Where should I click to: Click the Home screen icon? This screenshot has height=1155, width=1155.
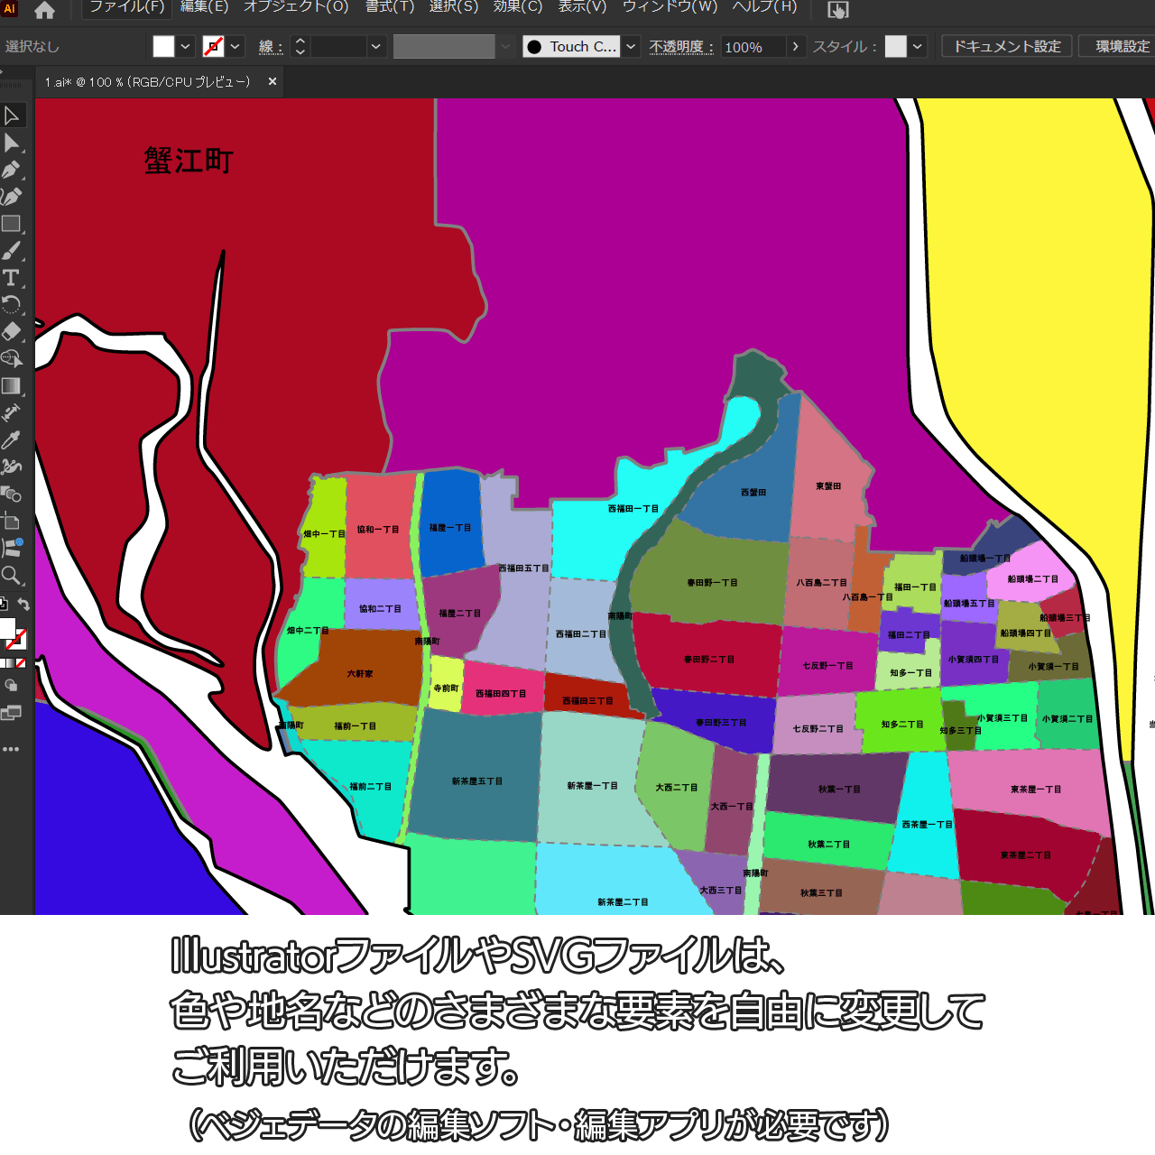tap(44, 10)
